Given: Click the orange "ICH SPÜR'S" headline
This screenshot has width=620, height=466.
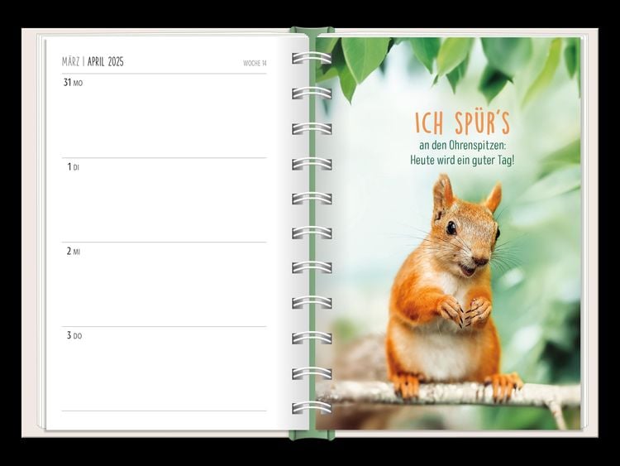Looking at the screenshot, I should [462, 123].
